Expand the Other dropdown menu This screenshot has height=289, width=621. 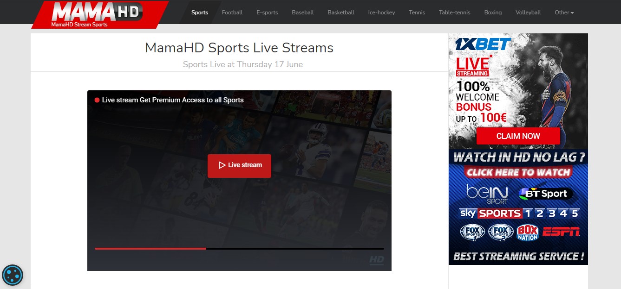point(564,13)
